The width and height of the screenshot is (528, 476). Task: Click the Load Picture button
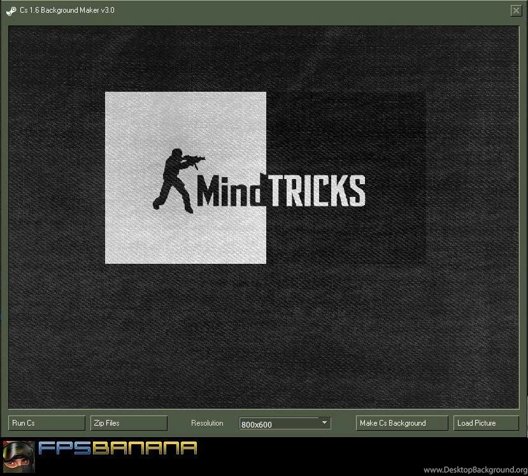(x=486, y=423)
